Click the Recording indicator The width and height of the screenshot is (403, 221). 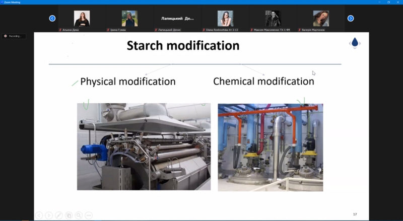[x=14, y=36]
